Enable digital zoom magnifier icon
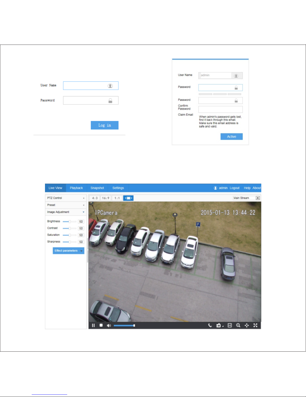The width and height of the screenshot is (306, 397). pos(238,325)
